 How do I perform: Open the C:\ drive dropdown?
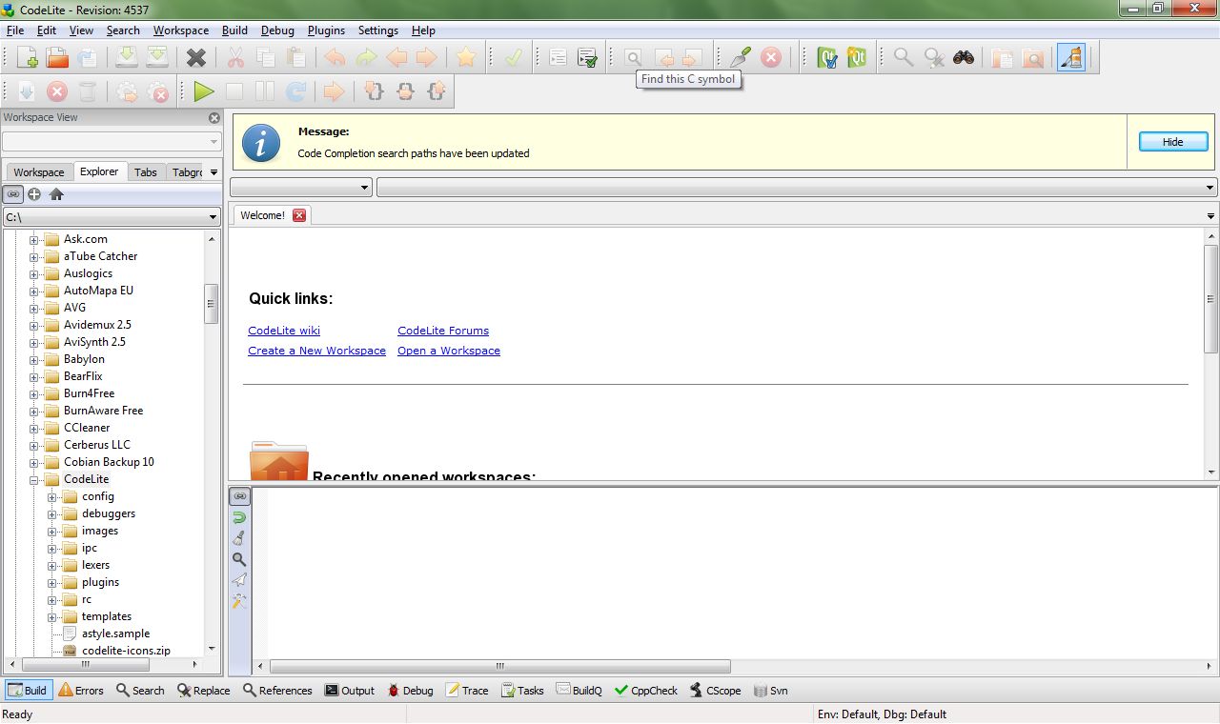pos(213,217)
